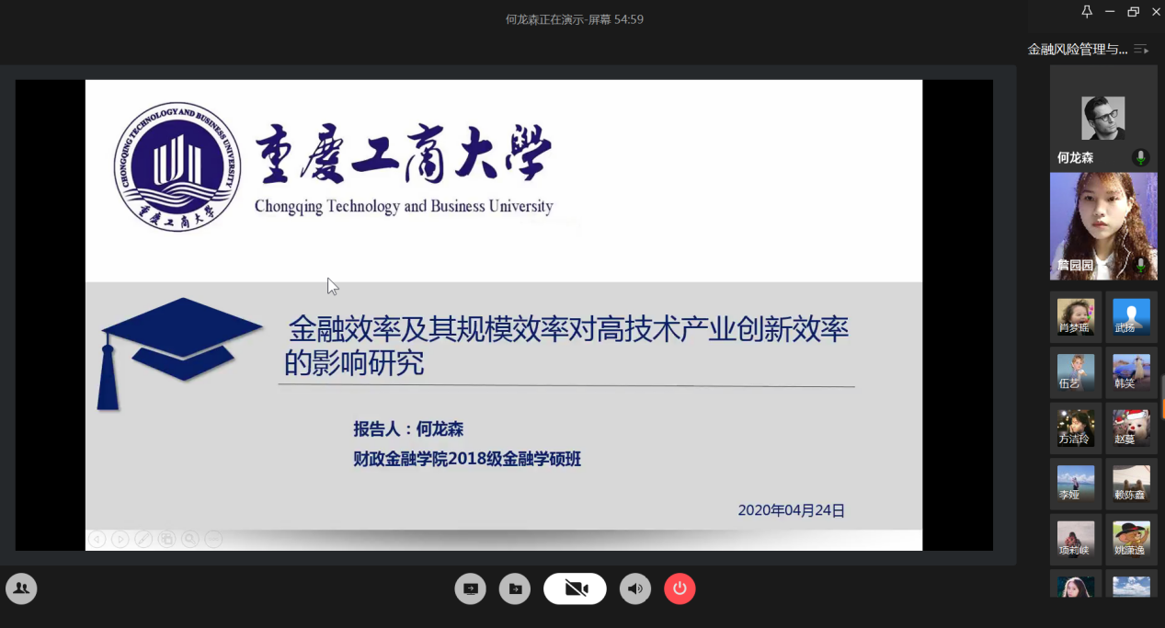The image size is (1165, 628).
Task: Toggle the camera off button
Action: (x=575, y=588)
